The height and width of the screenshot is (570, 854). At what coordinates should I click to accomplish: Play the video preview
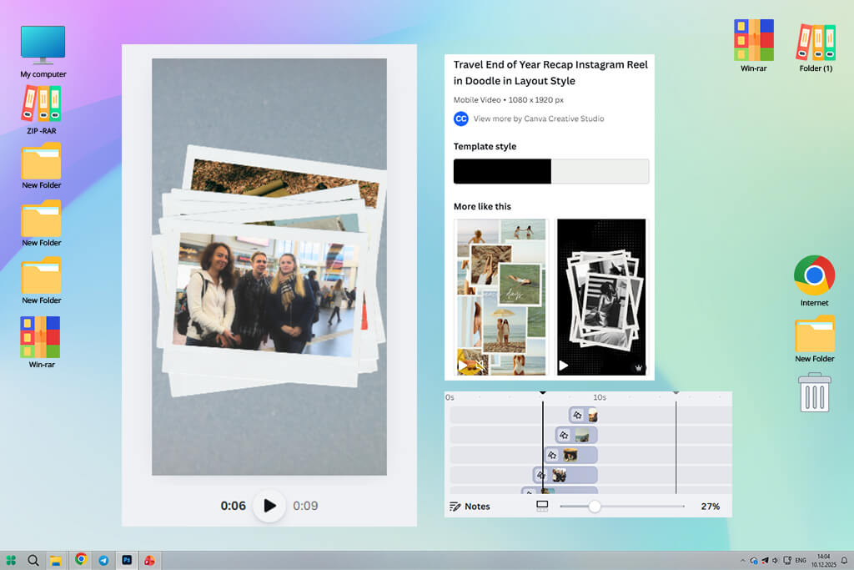coord(269,506)
